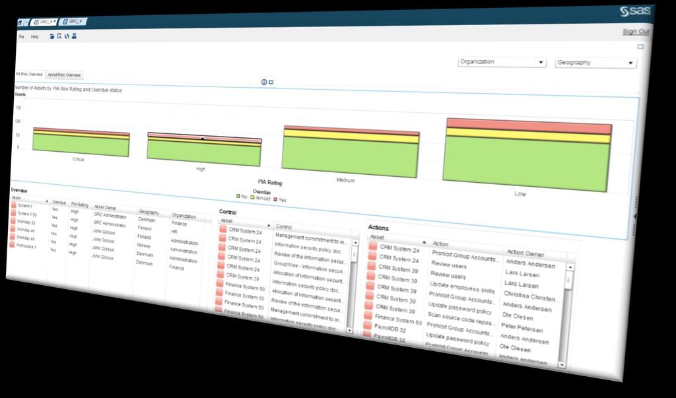Click the red icon beside Workspace 1
The height and width of the screenshot is (398, 676).
click(12, 244)
